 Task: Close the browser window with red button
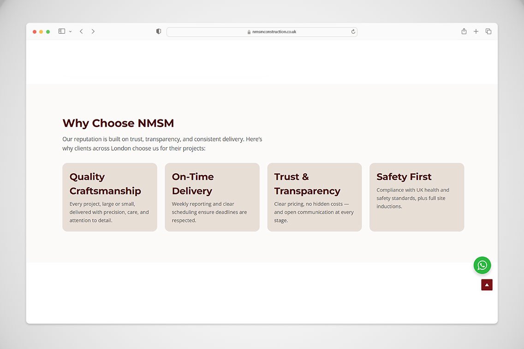click(x=35, y=32)
